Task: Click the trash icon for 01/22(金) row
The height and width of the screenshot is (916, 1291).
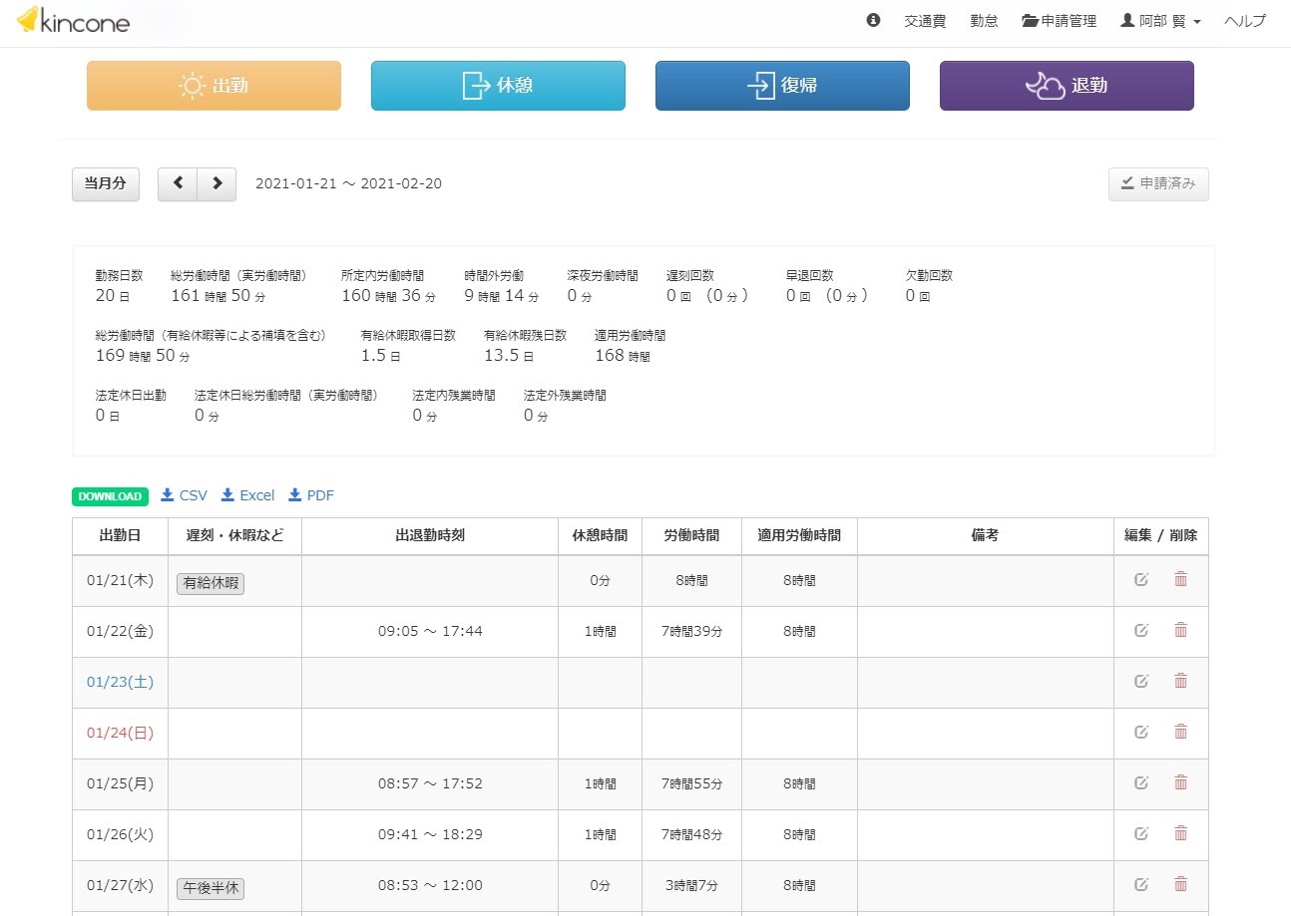Action: pyautogui.click(x=1180, y=630)
